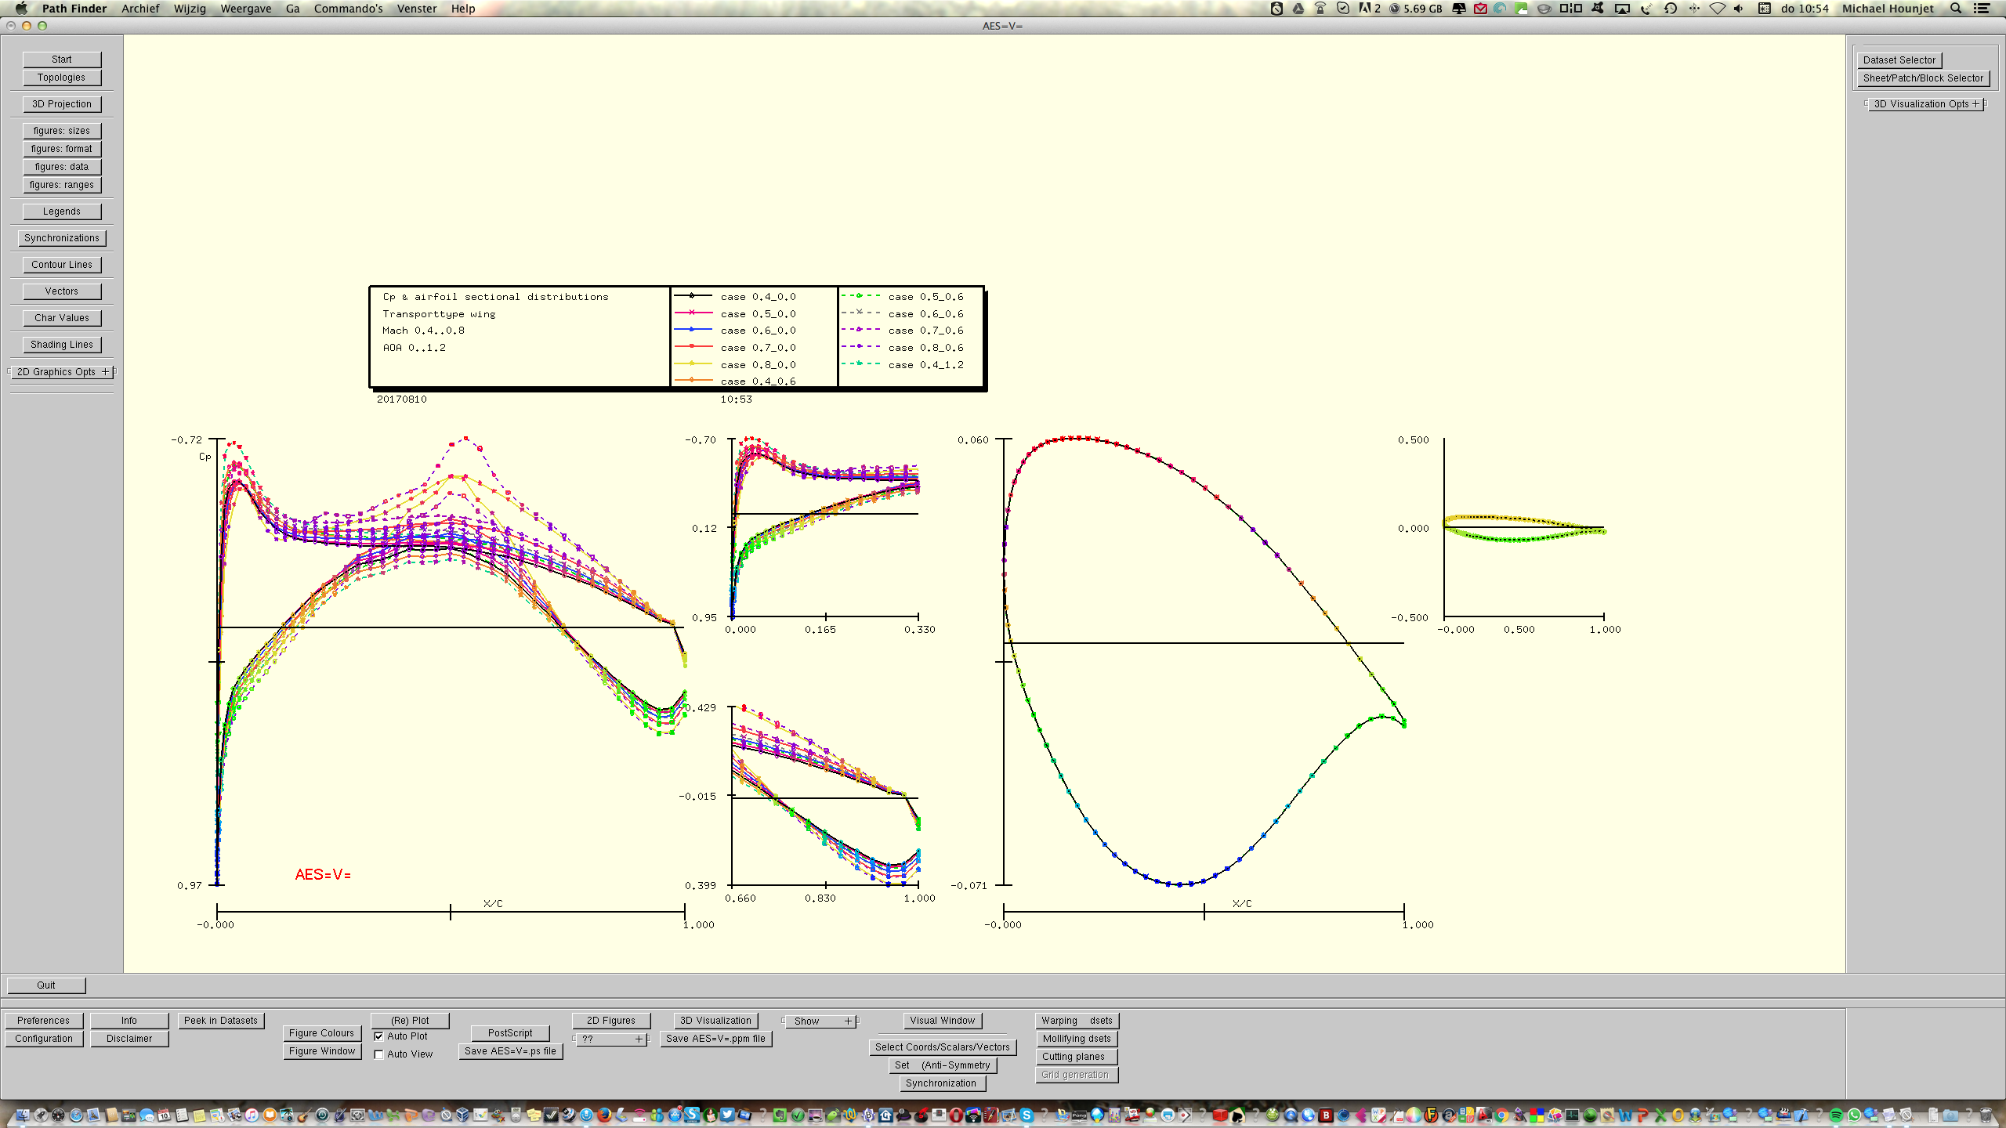Launch iTunes from the Dock
2006x1128 pixels.
click(x=252, y=1115)
